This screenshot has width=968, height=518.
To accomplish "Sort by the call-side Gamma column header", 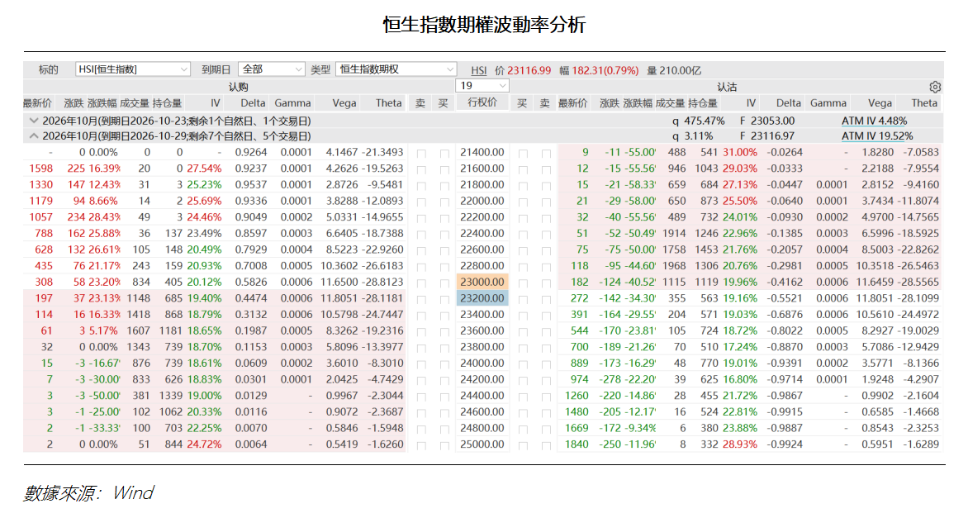I will [292, 103].
